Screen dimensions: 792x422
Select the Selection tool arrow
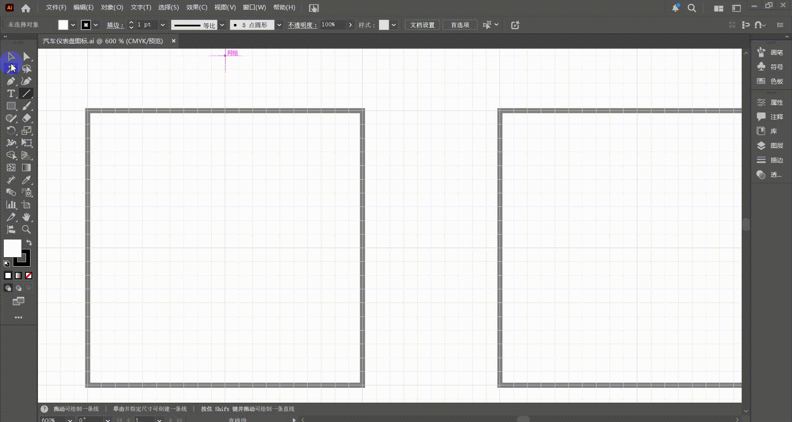(x=11, y=56)
